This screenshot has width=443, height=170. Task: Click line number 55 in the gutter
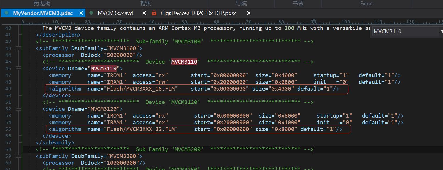[8, 129]
